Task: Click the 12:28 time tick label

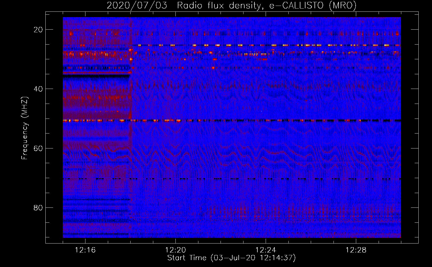Action: pos(356,250)
